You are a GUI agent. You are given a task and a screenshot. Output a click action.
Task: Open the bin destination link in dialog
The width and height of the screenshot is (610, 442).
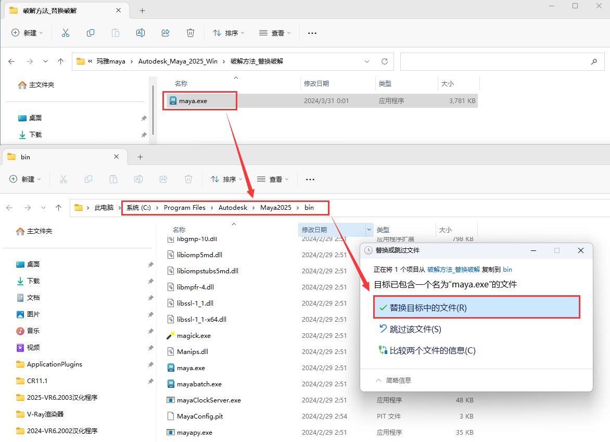507,269
